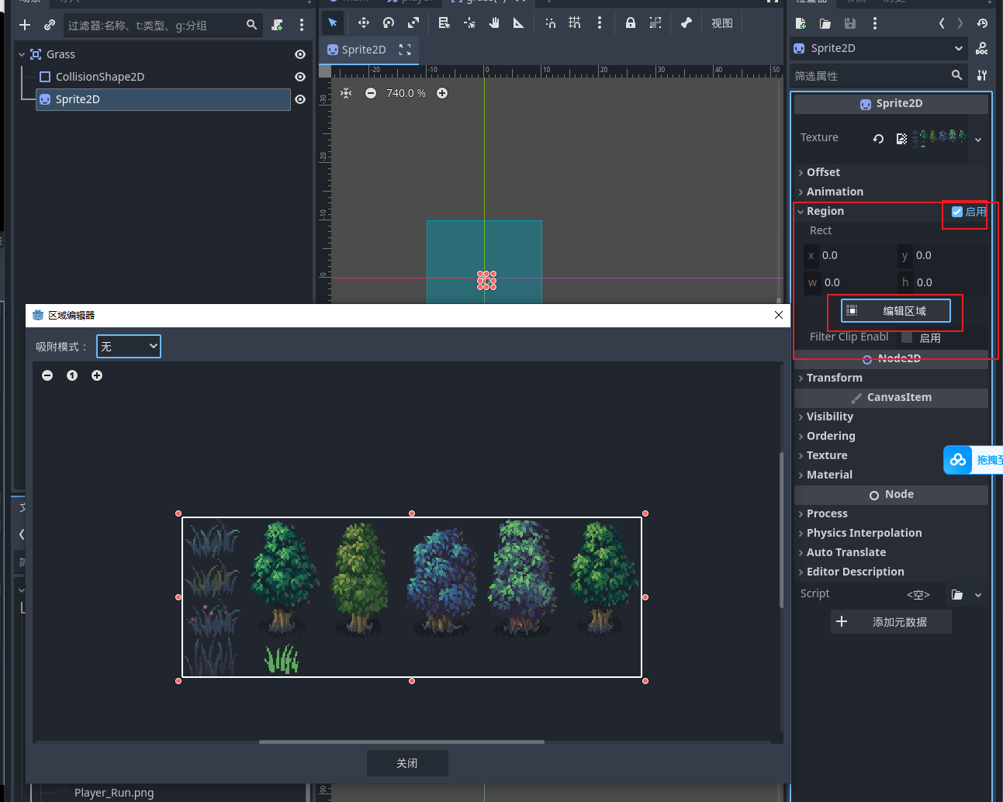The height and width of the screenshot is (802, 1003).
Task: Toggle visibility of Sprite2D node
Action: [300, 99]
